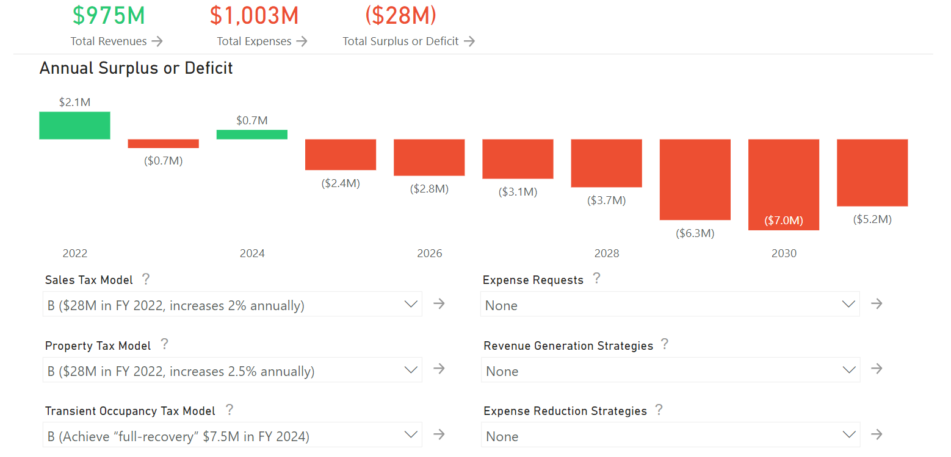Click the arrow next to Total Expenses

coord(302,41)
